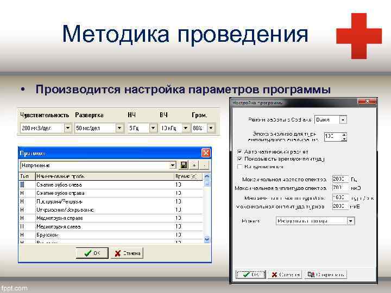
Task: Click OK in the Протокол dialog
Action: pyautogui.click(x=92, y=253)
